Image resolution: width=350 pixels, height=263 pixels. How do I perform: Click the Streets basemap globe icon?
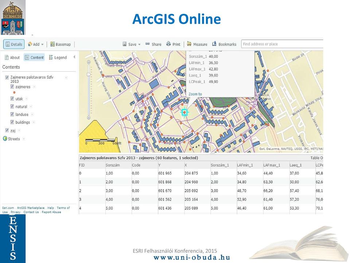(5, 139)
